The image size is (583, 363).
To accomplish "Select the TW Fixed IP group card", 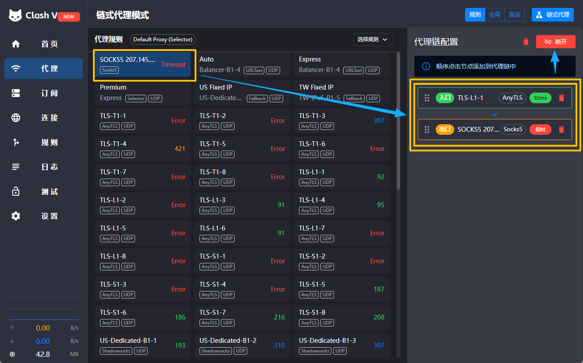I will point(341,93).
